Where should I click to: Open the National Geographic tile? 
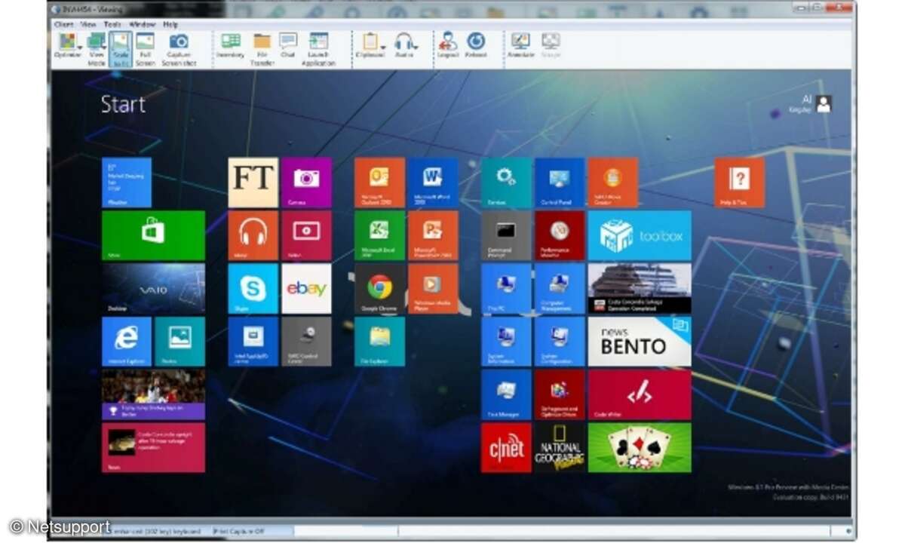(560, 447)
